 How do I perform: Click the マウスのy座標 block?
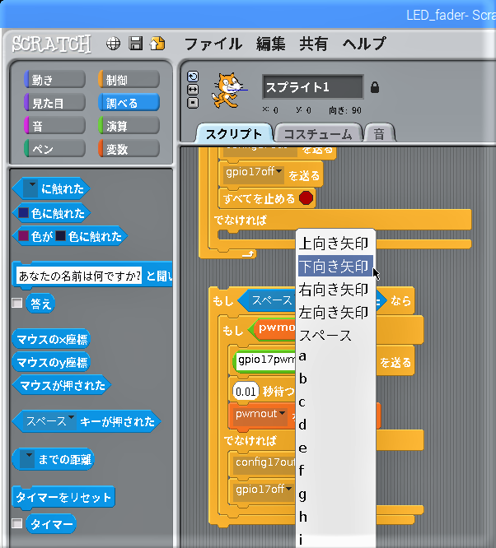click(51, 362)
